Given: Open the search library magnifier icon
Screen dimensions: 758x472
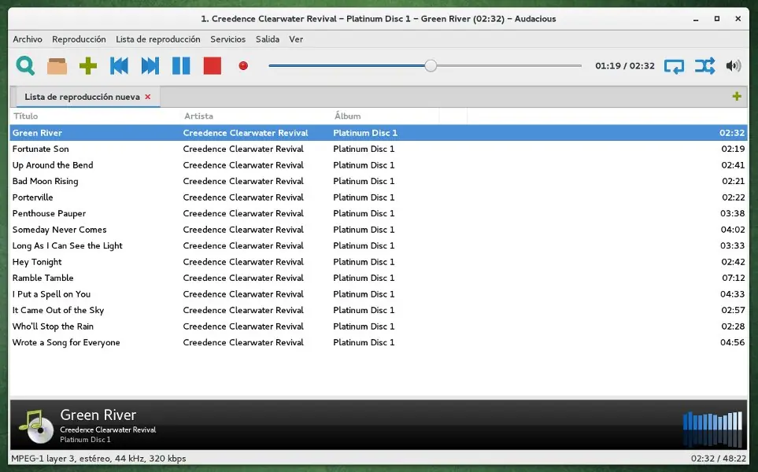Looking at the screenshot, I should [x=25, y=66].
